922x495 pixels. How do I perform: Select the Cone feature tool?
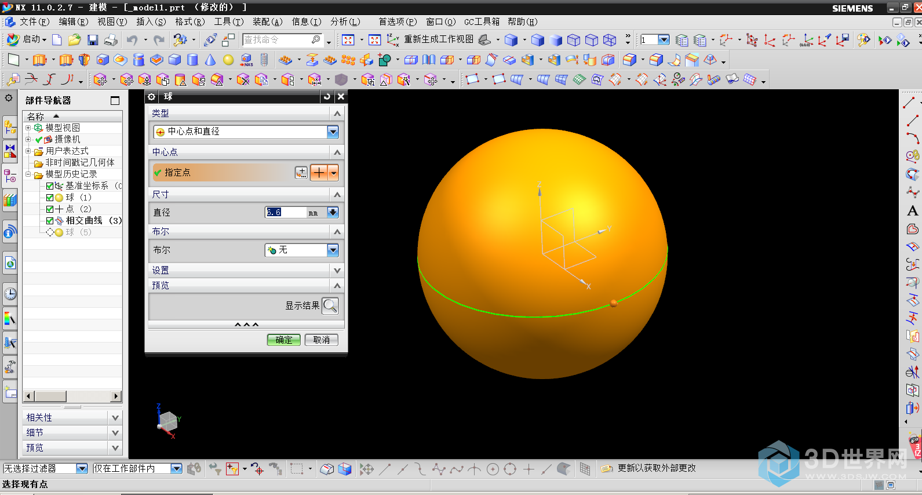coord(210,60)
